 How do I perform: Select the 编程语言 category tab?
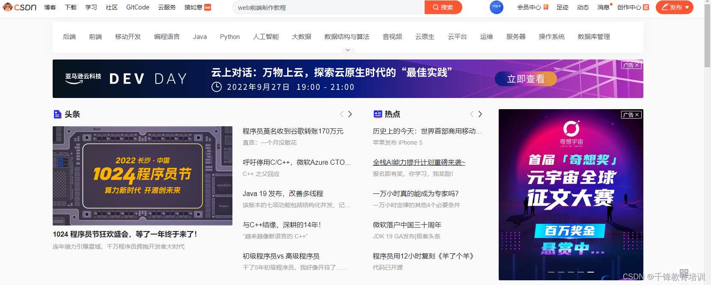167,37
